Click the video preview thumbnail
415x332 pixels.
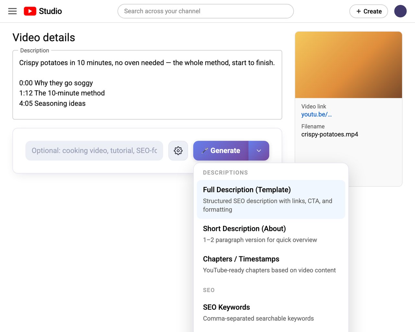pyautogui.click(x=349, y=65)
